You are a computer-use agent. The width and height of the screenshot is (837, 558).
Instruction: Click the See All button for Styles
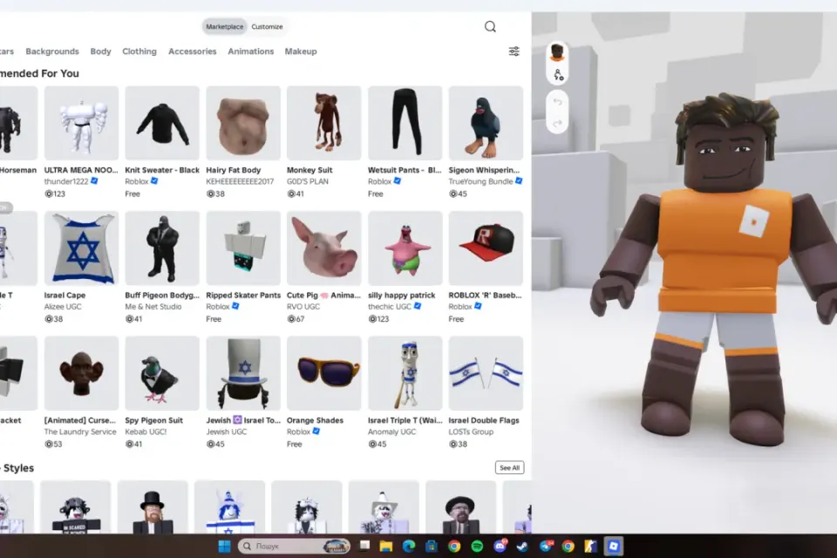[x=509, y=467]
